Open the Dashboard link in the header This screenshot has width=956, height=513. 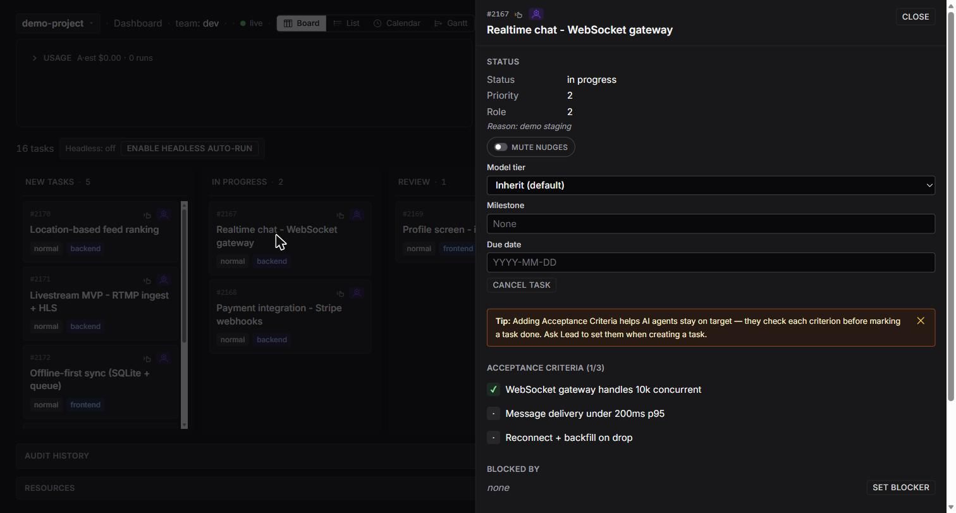tap(138, 23)
